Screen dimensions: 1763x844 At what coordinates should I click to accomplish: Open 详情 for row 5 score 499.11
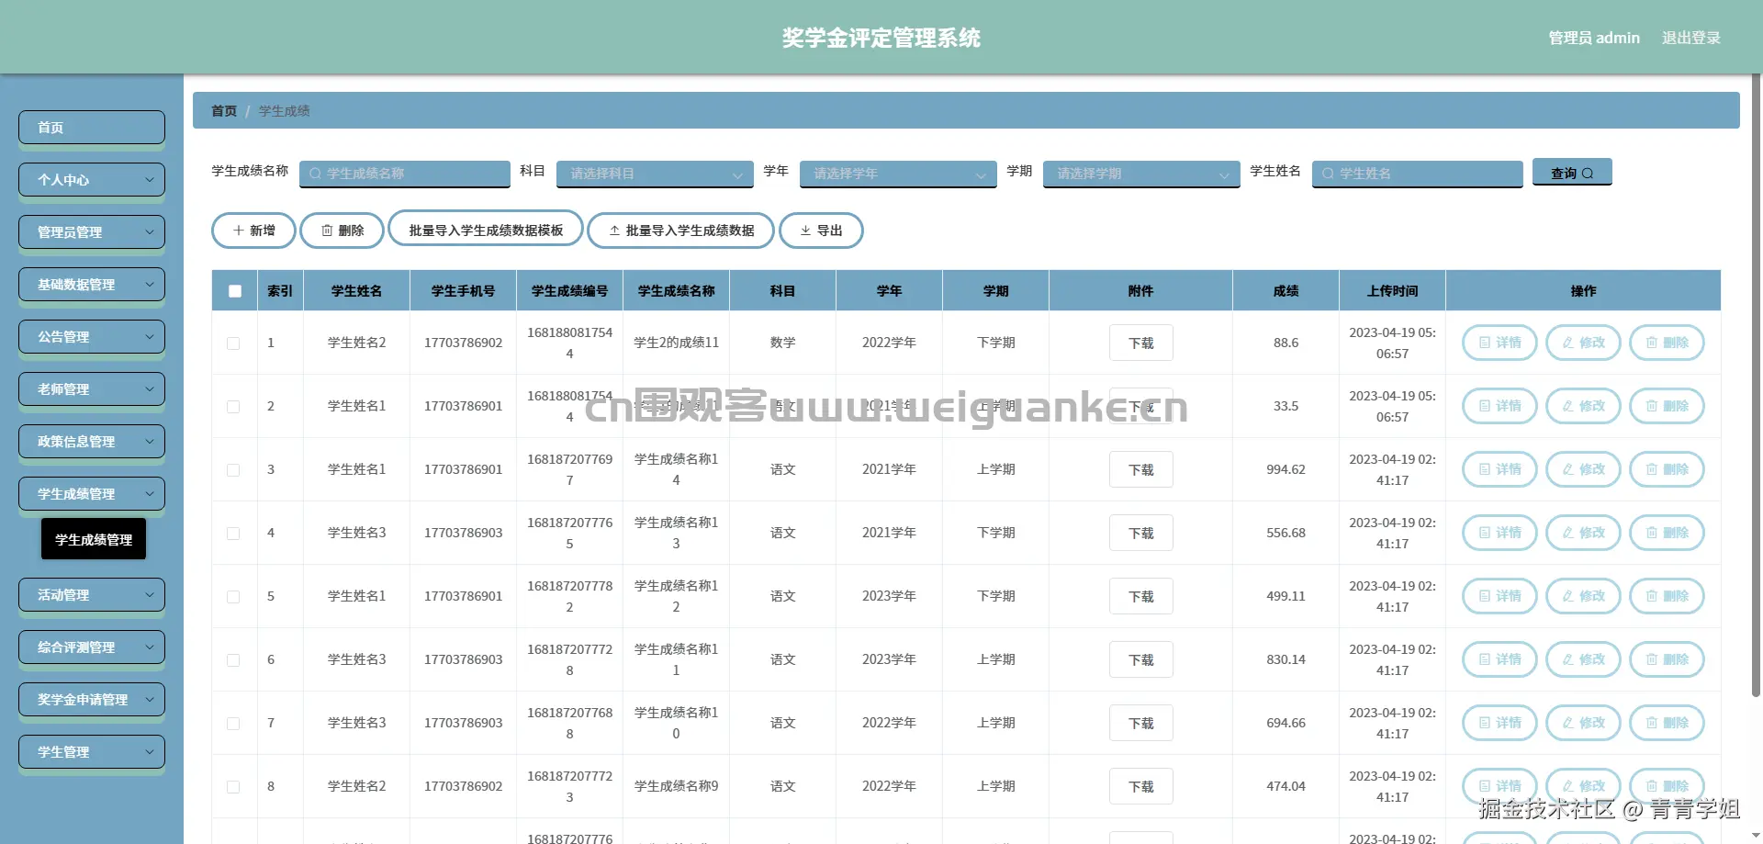(x=1499, y=596)
